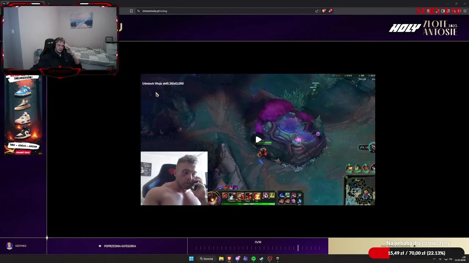
Task: Open OBS Studio taskbar icon
Action: 270,259
